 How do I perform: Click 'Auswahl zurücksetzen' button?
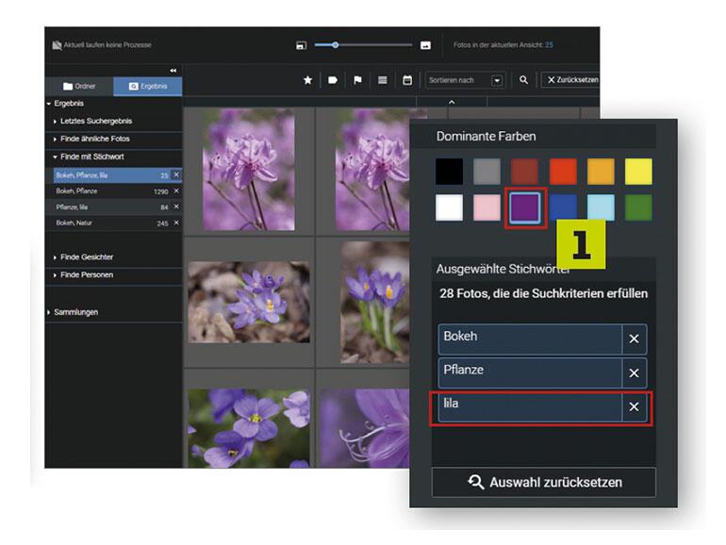(544, 482)
